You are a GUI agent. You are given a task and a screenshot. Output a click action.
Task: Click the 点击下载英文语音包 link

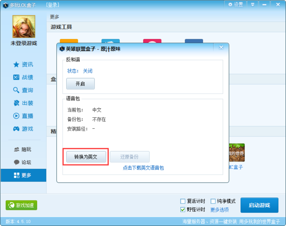click(x=143, y=168)
